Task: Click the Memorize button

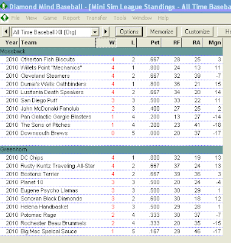Action: coord(162,32)
